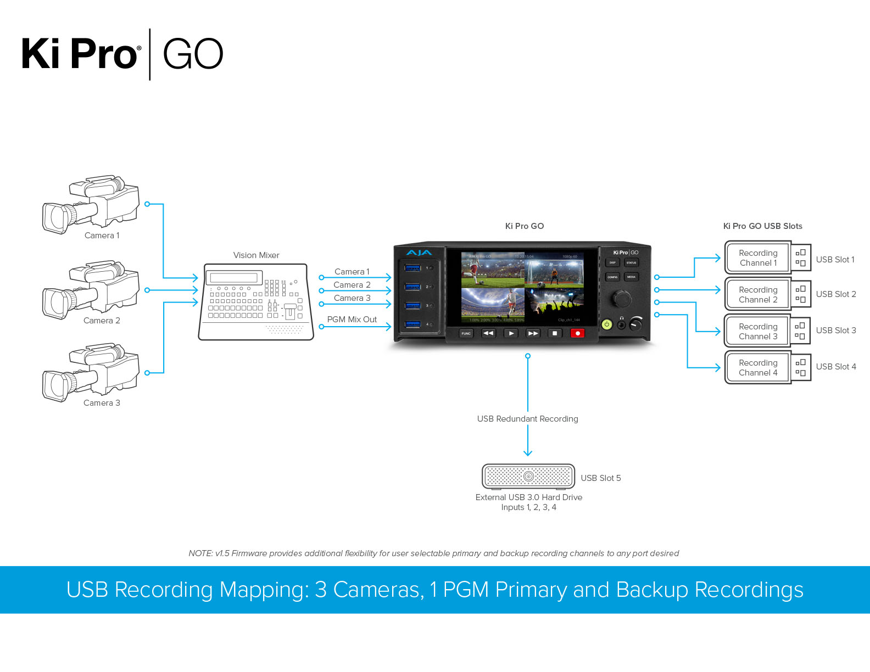Click the 'Camera 2' caption under the second camera
This screenshot has height=672, width=870.
102,321
